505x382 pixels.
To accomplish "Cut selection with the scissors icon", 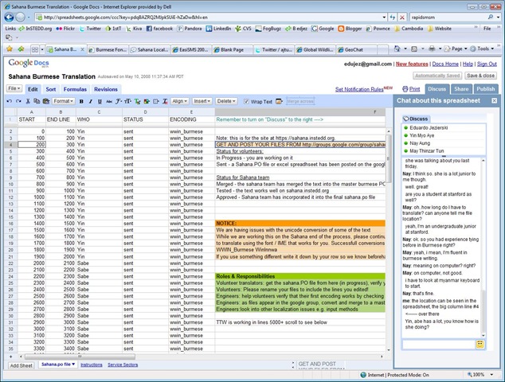I will (28, 101).
